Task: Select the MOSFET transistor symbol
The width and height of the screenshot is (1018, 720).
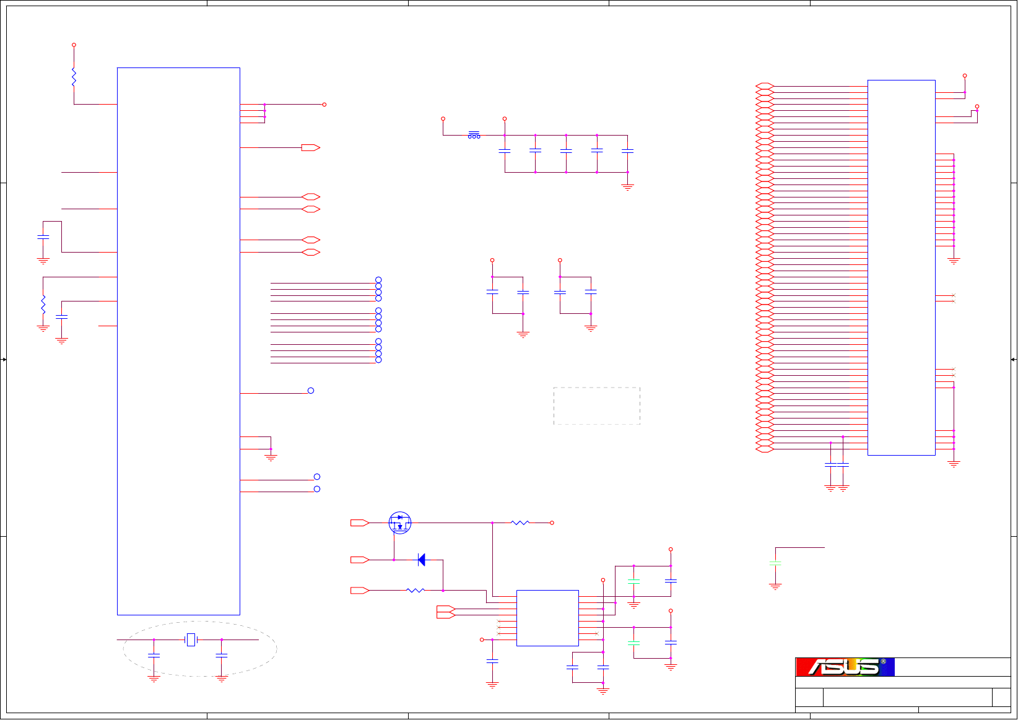Action: 400,523
